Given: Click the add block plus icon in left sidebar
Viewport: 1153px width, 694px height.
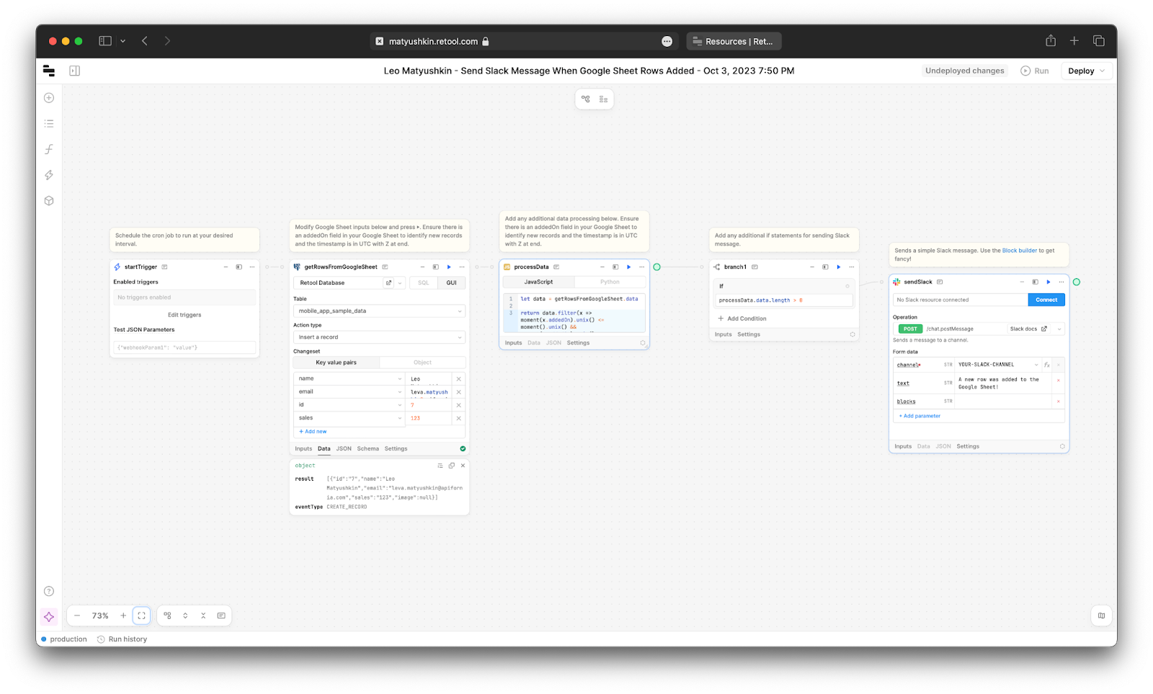Looking at the screenshot, I should point(49,98).
